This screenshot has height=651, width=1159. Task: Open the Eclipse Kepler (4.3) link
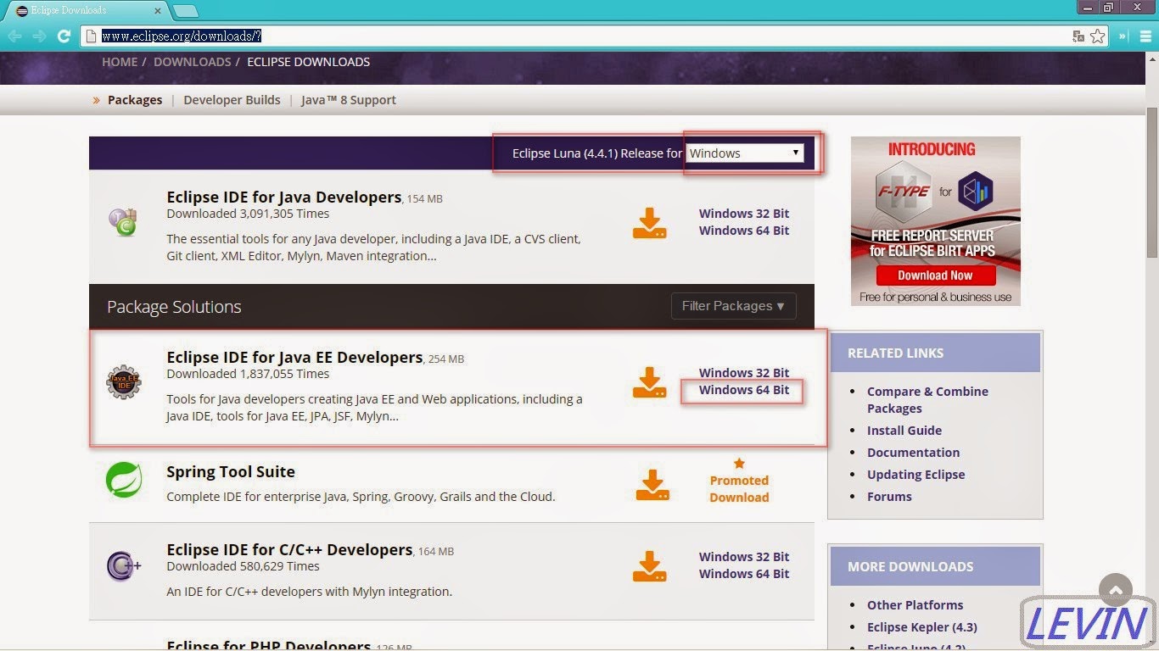922,627
